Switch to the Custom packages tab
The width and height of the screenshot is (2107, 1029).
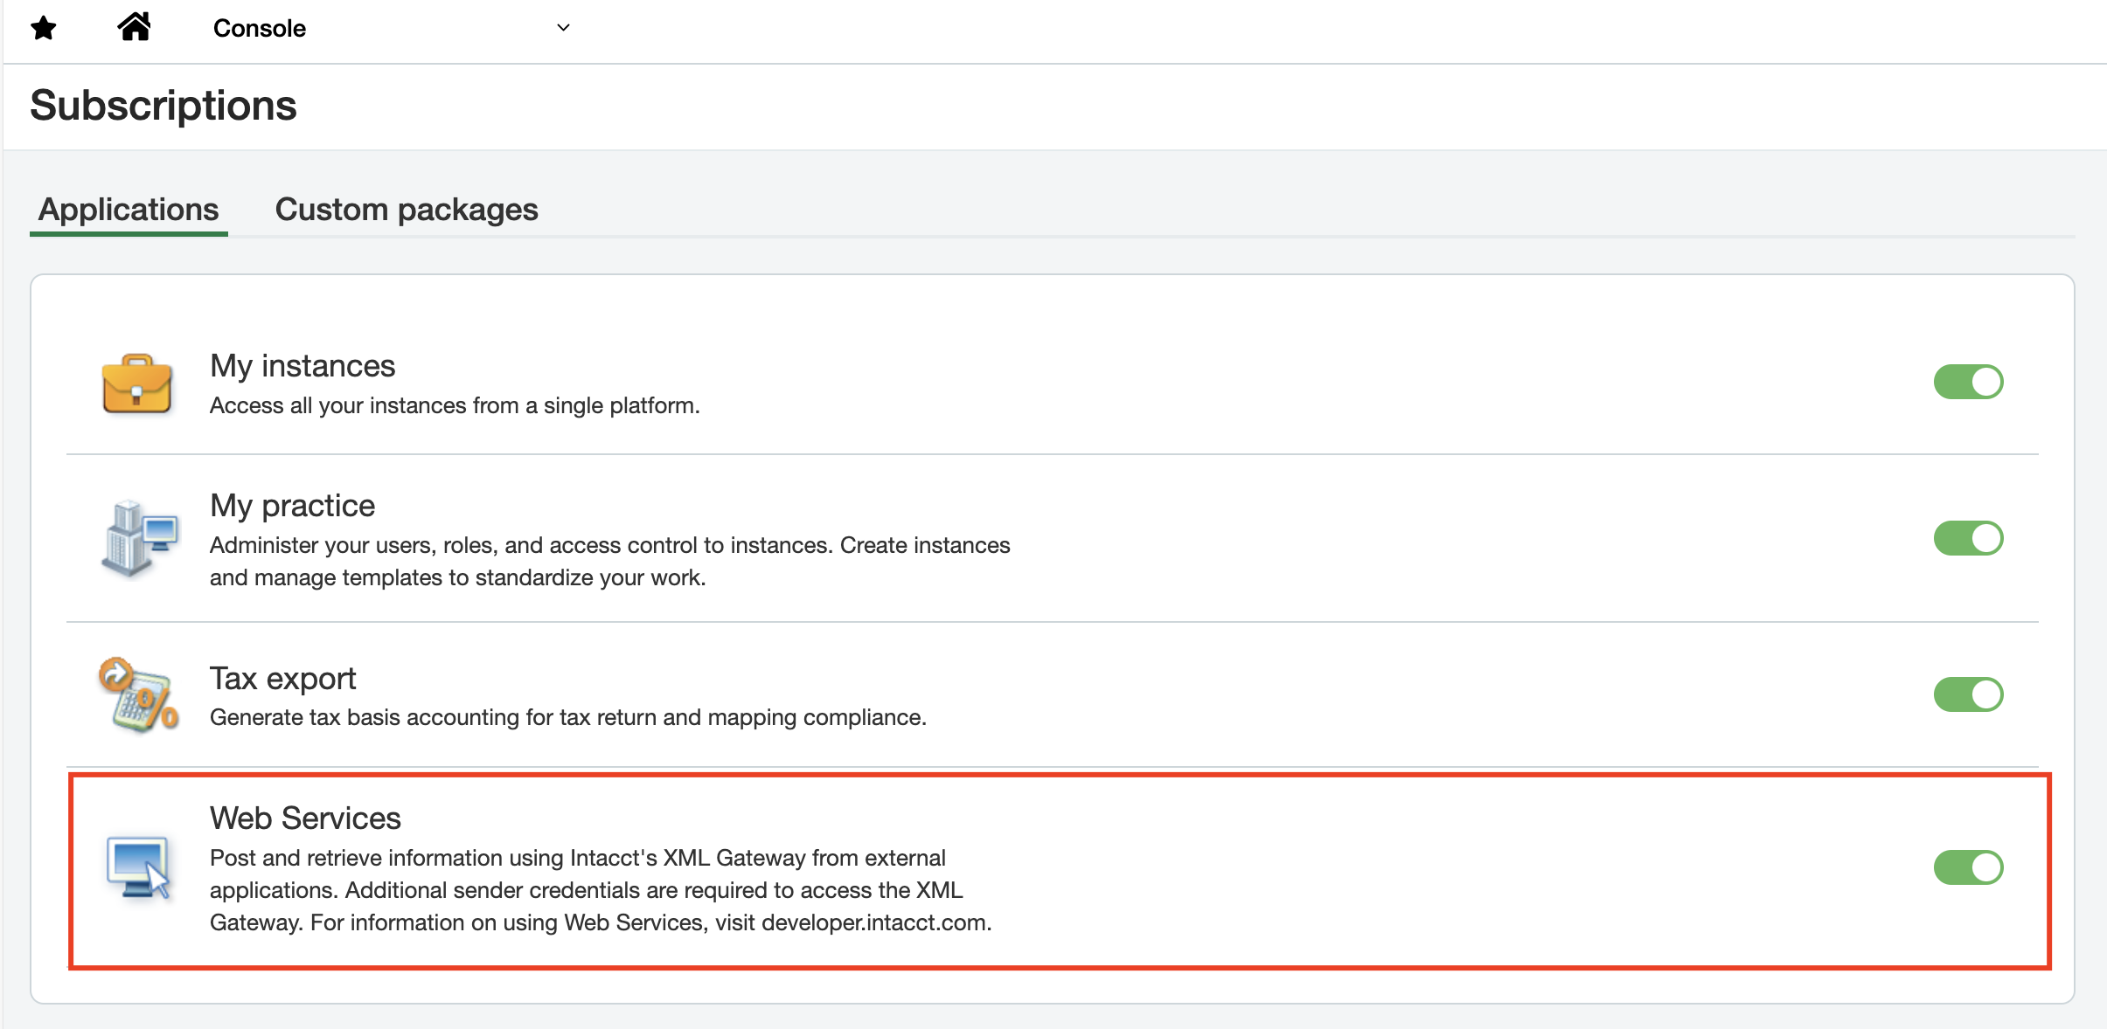coord(407,210)
